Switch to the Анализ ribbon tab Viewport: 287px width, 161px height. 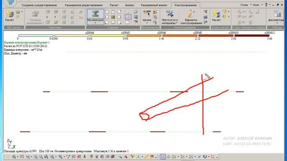(130, 5)
